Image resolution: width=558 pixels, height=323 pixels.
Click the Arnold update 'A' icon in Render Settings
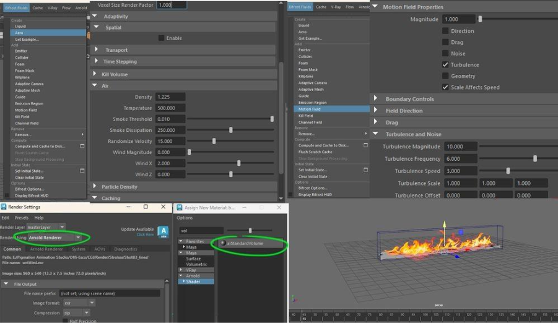pos(163,232)
